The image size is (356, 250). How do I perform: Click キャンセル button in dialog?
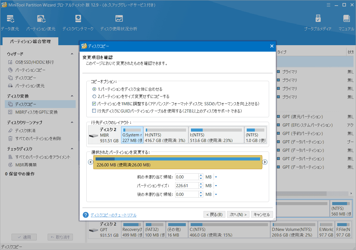262,214
